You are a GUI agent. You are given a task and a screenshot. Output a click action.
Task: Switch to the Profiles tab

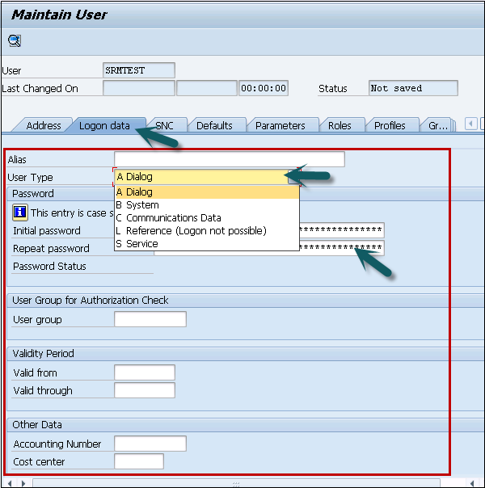390,125
